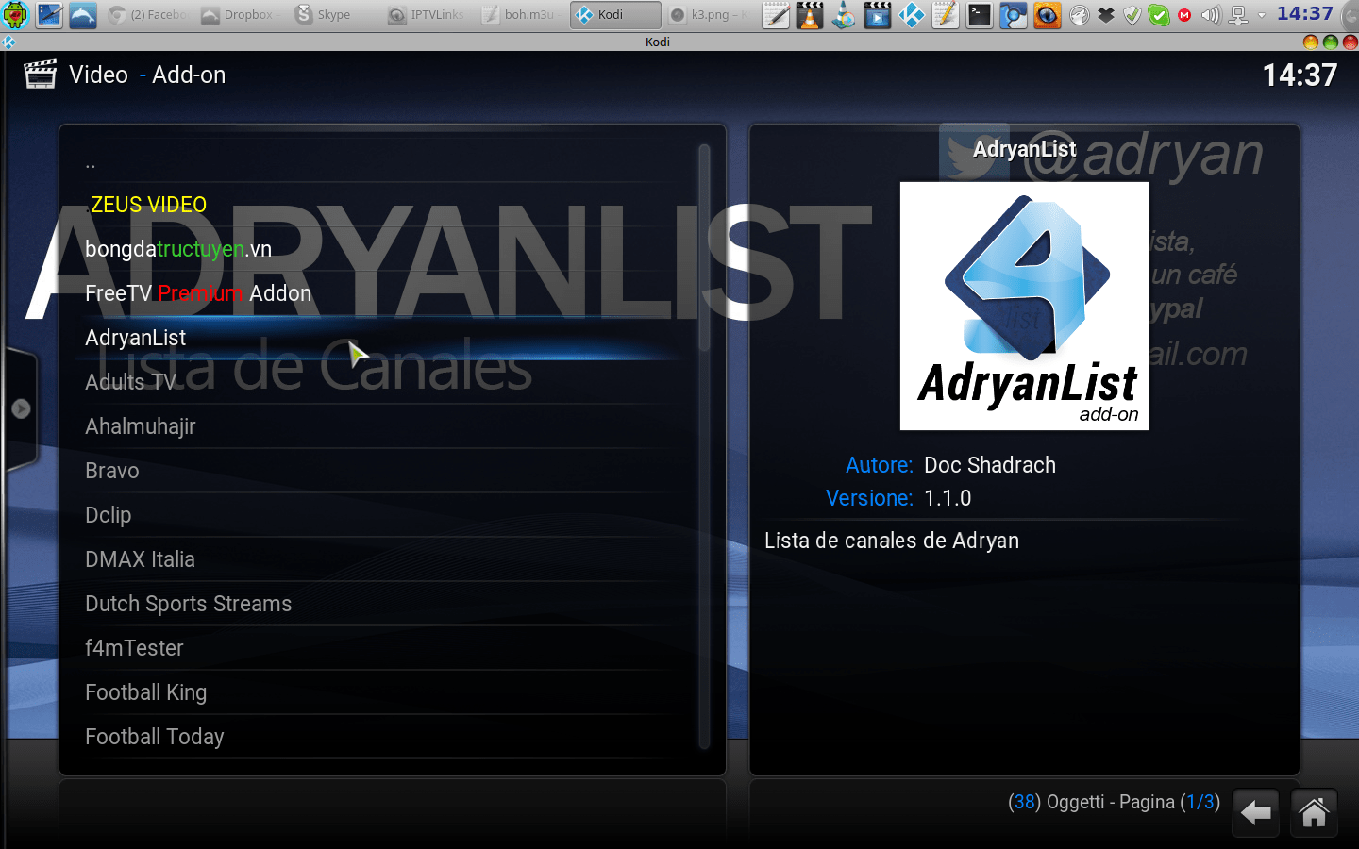Click the add-on list scrollbar
The height and width of the screenshot is (849, 1359).
(x=704, y=447)
